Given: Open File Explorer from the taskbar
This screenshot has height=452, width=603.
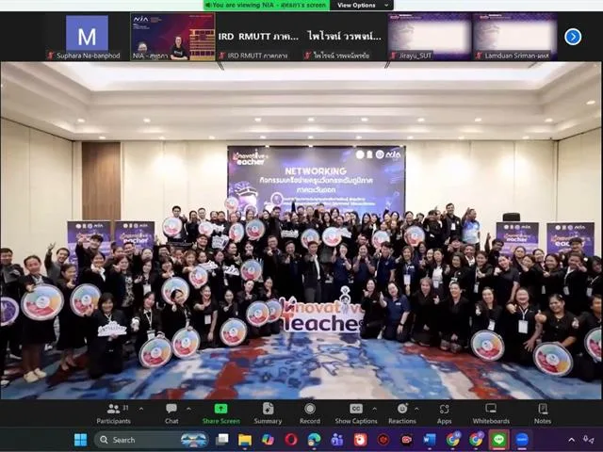Looking at the screenshot, I should click(245, 440).
